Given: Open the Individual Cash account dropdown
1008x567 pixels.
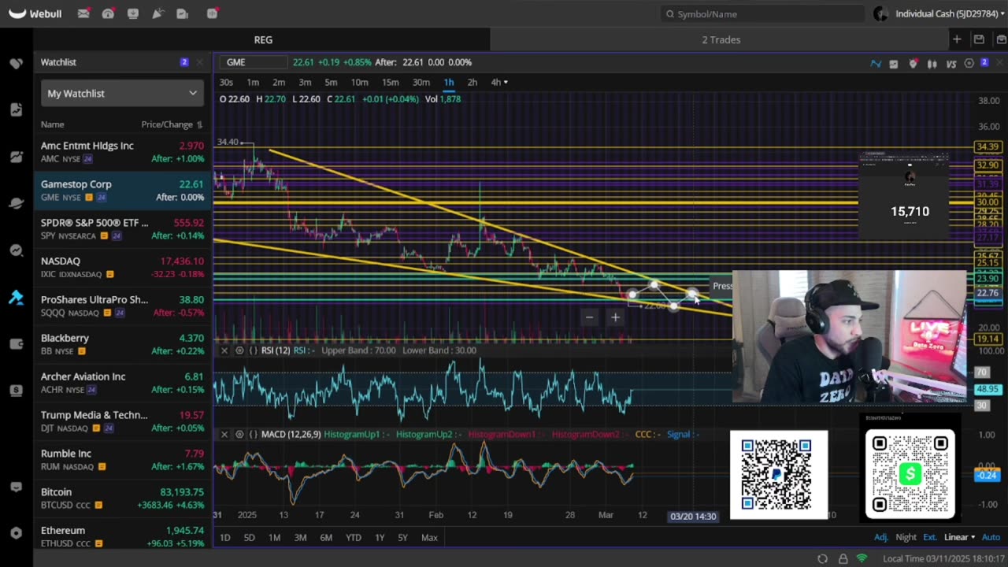Looking at the screenshot, I should click(x=949, y=13).
